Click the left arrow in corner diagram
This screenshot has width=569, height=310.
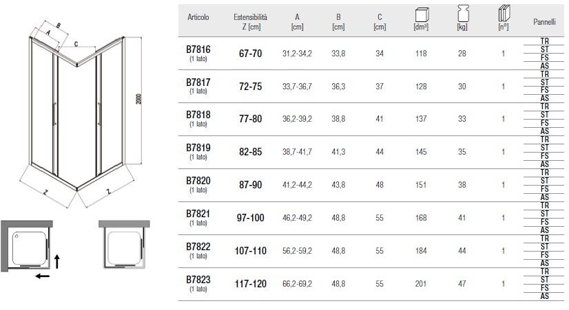point(43,276)
